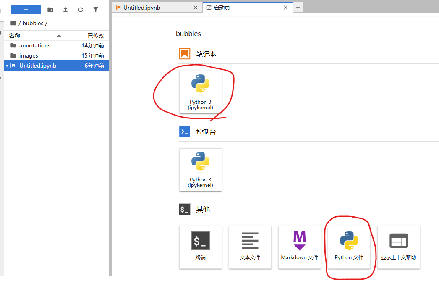Close the Untitled.ipynb tab

click(x=196, y=8)
